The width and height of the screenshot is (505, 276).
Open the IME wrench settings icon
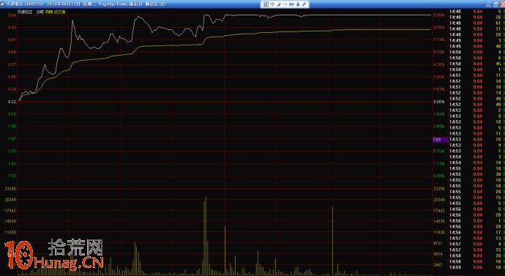coord(304,4)
